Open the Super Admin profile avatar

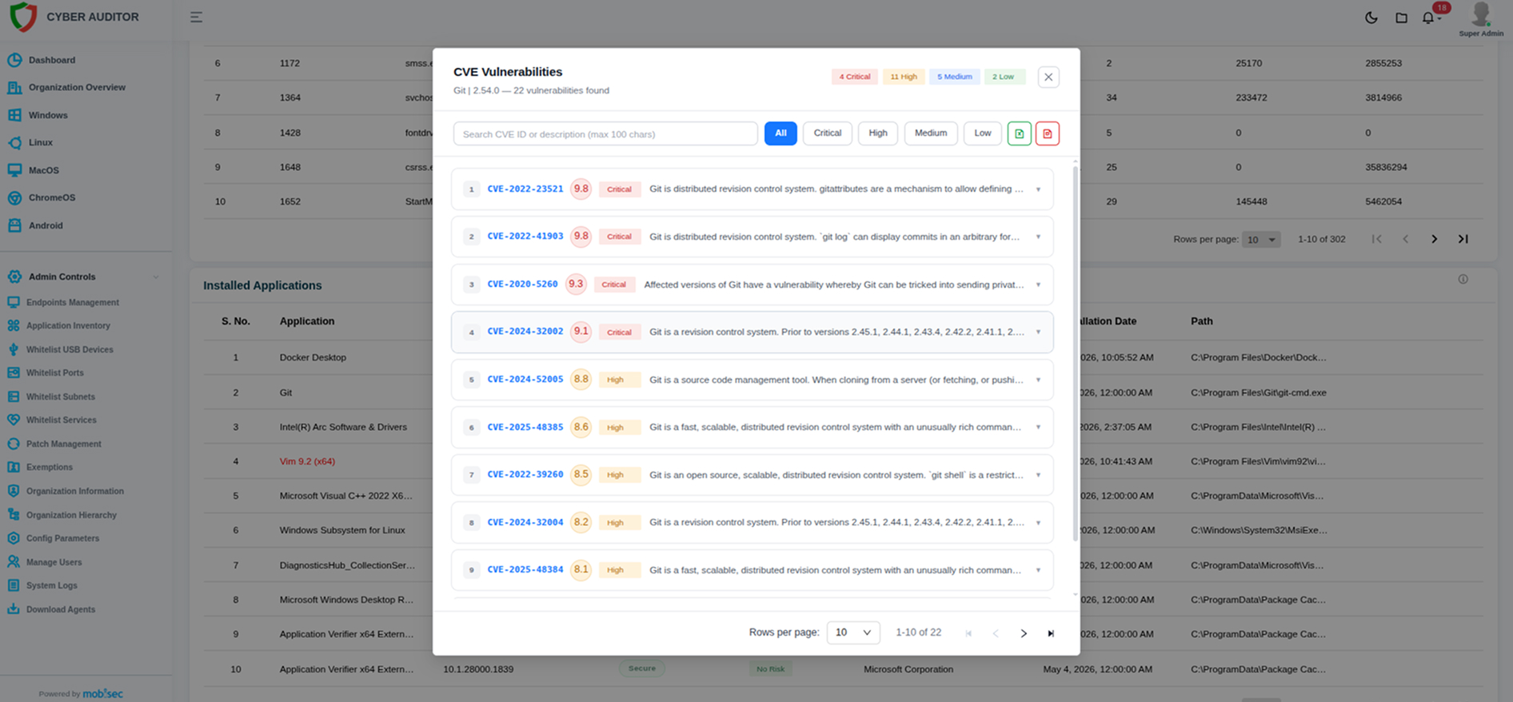(1481, 14)
